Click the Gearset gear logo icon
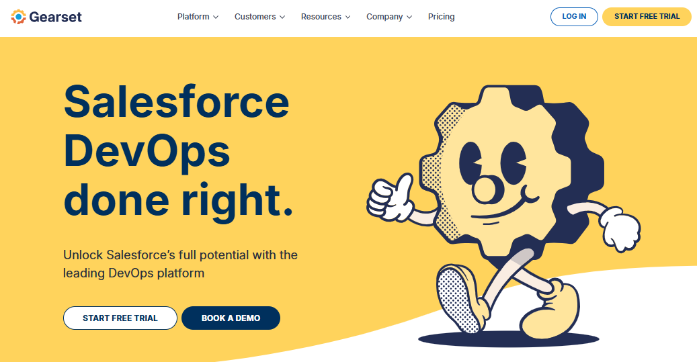 18,17
